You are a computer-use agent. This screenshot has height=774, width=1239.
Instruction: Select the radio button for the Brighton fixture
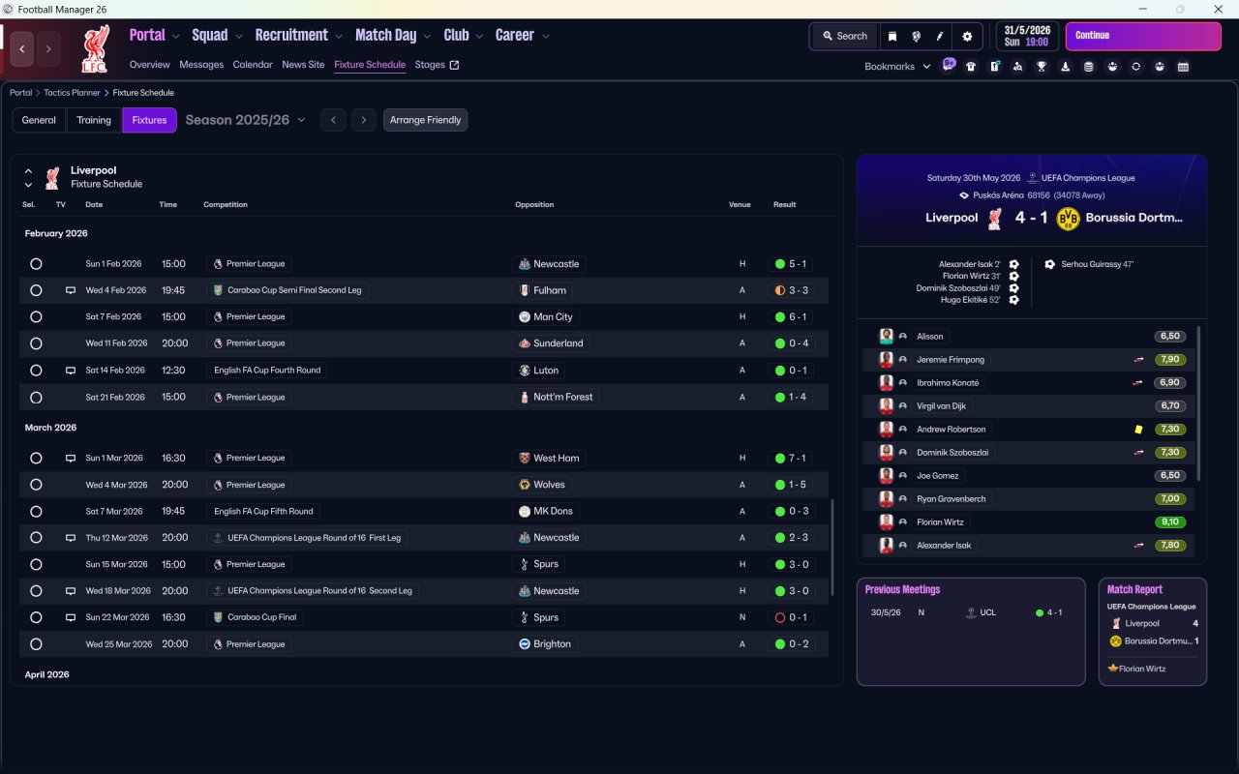[36, 644]
